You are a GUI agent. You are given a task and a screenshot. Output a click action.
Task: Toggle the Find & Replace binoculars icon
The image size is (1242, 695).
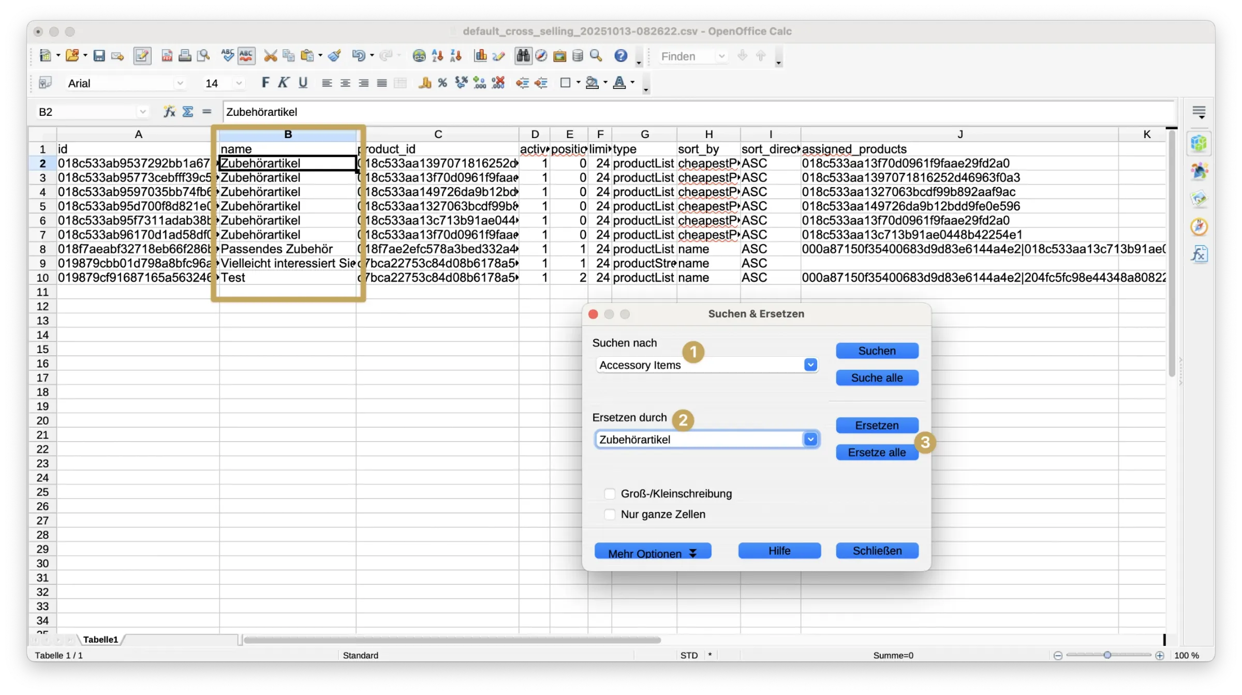tap(523, 56)
